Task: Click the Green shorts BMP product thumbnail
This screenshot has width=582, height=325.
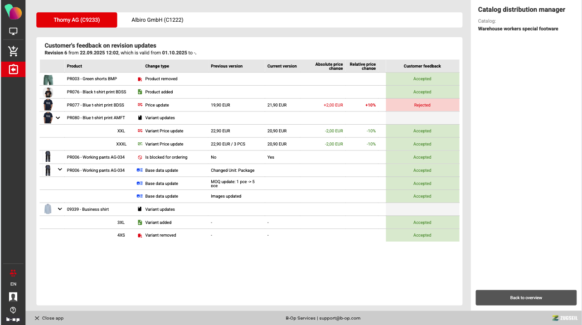Action: [48, 79]
